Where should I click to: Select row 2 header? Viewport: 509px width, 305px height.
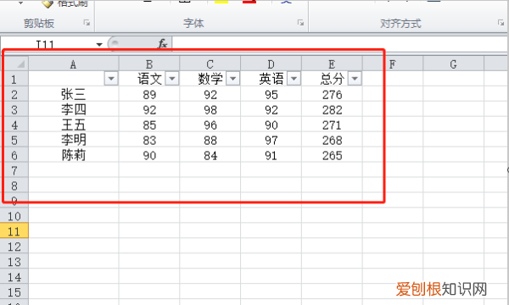(x=14, y=94)
